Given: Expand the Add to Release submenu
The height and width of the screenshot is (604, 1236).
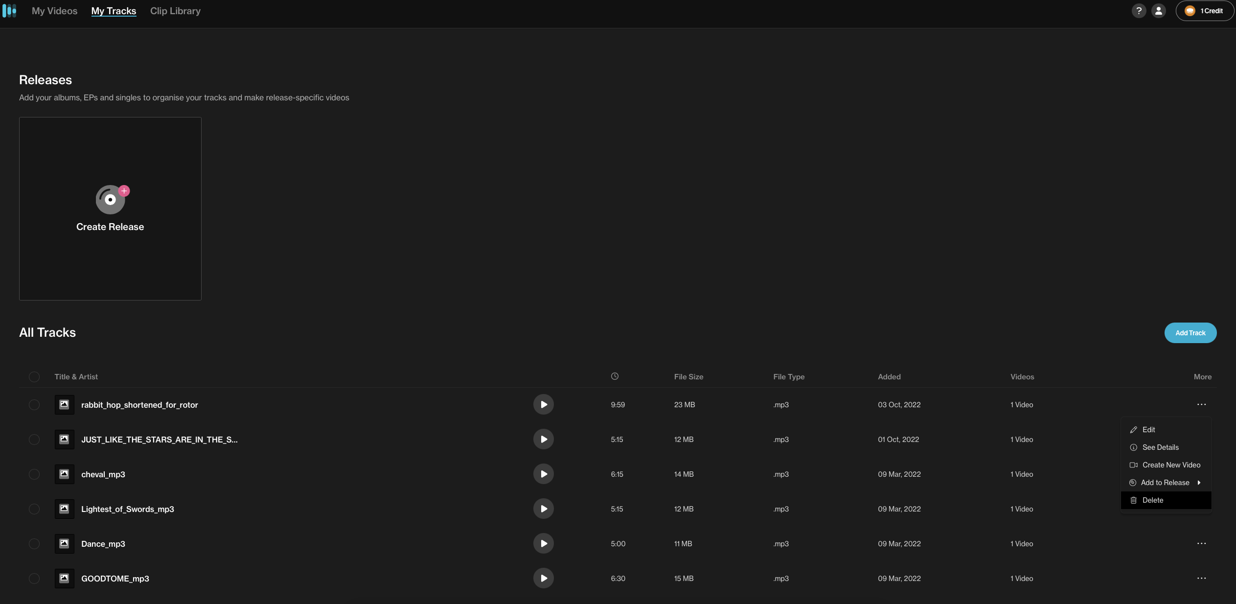Looking at the screenshot, I should tap(1166, 483).
